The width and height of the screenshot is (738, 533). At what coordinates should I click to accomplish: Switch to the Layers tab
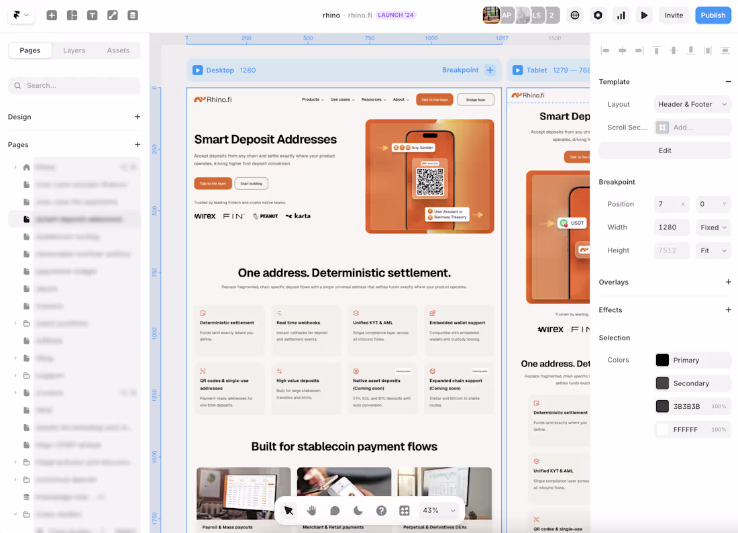tap(74, 50)
